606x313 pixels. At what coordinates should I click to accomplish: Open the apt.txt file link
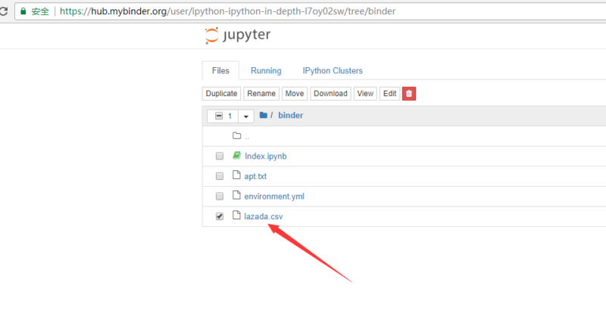click(x=255, y=176)
